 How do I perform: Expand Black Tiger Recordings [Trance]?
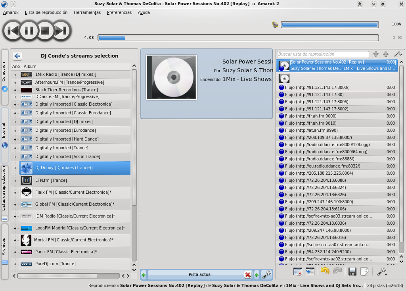[15, 90]
